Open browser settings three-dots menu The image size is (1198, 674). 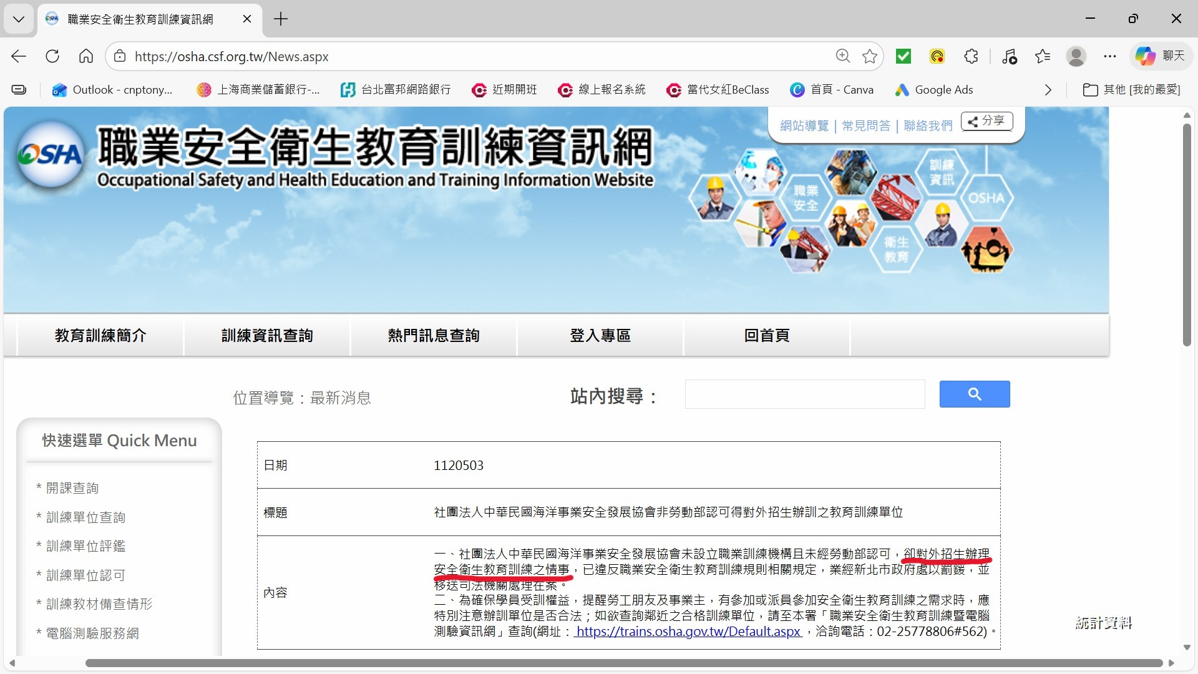[x=1109, y=56]
